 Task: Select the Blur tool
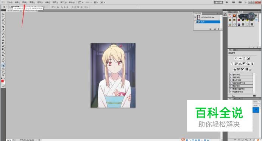coord(3,53)
